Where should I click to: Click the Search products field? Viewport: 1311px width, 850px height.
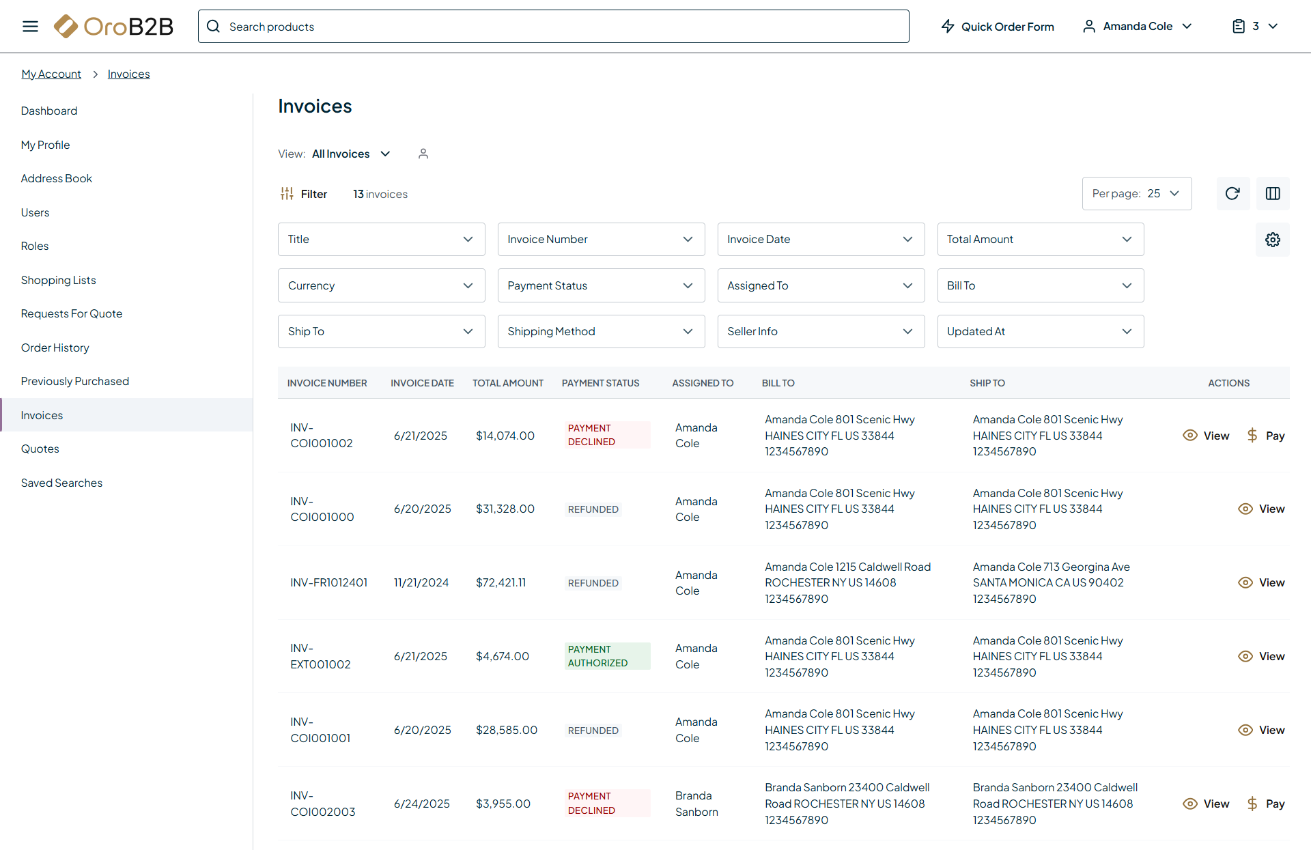point(553,27)
